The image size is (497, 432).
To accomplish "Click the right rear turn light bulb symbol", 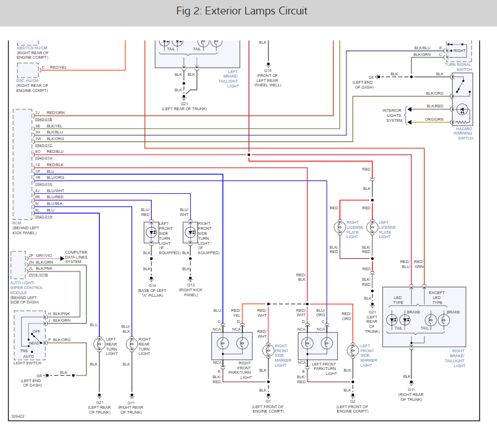I will click(131, 344).
